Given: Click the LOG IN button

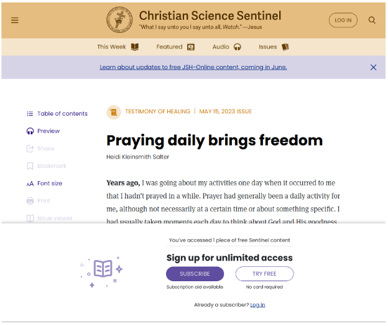Looking at the screenshot, I should point(343,20).
